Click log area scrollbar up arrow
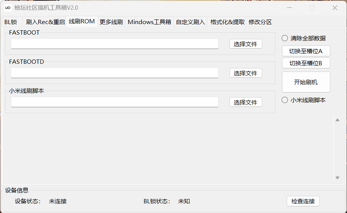Viewport: 347px width, 213px height. [x=338, y=120]
